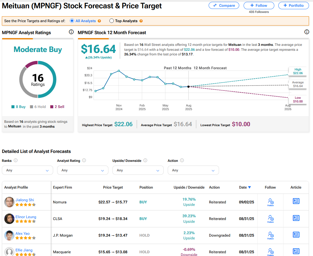313x256 pixels.
Task: Click follow icon for Jialong Shi
Action: (x=271, y=202)
